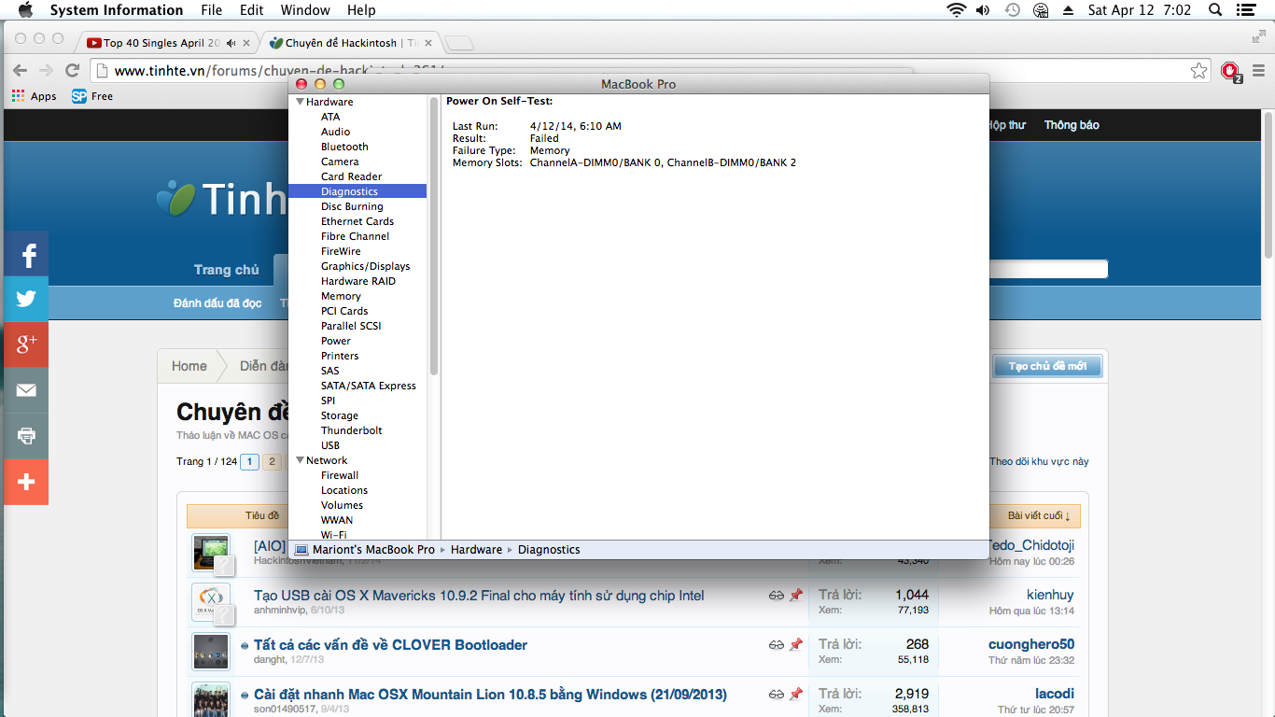Open thread Cài đặt nhanh Mac OSX Mountain Lion
The height and width of the screenshot is (717, 1275).
[x=490, y=695]
